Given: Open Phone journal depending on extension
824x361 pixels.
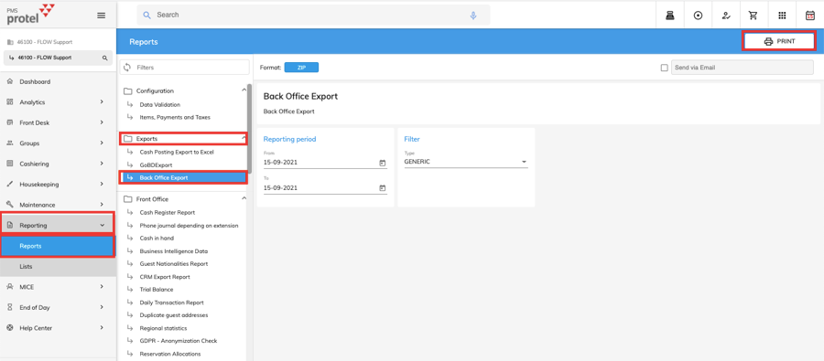Looking at the screenshot, I should (189, 226).
